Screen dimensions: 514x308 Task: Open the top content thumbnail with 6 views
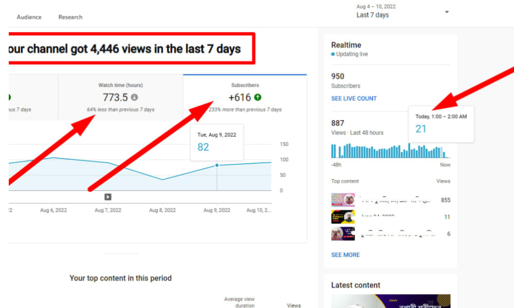pos(343,234)
